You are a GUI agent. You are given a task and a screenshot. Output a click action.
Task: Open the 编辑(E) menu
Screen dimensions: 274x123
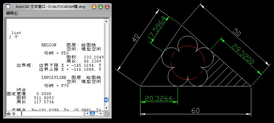(x=12, y=13)
